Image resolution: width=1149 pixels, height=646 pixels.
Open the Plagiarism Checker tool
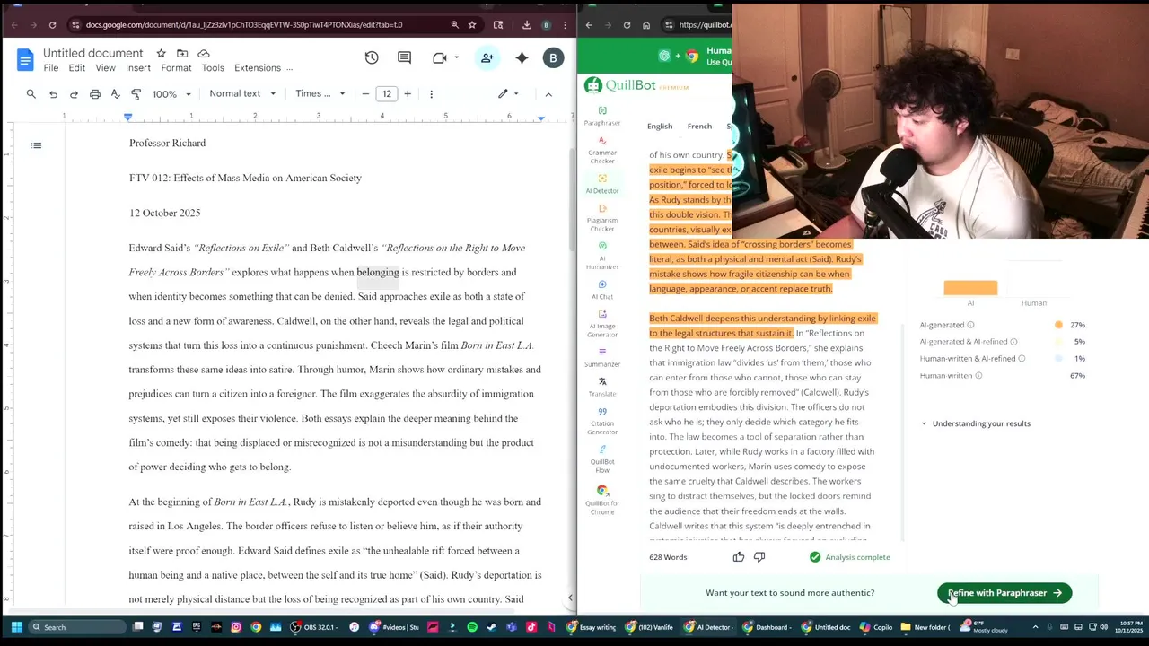click(602, 217)
